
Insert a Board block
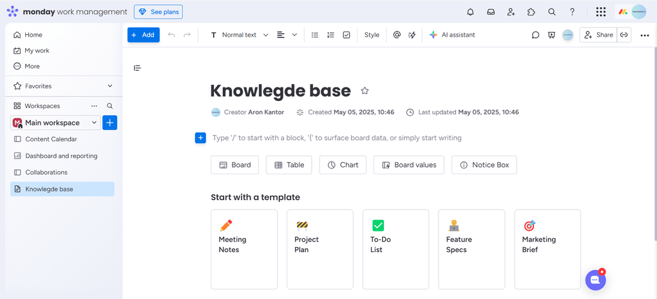pyautogui.click(x=234, y=165)
